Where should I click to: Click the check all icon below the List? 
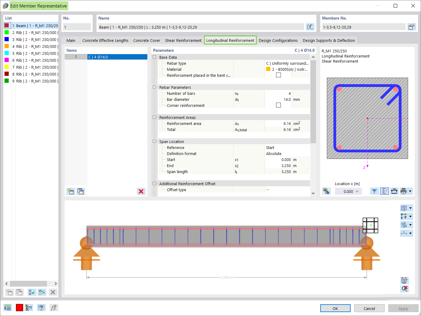pyautogui.click(x=32, y=292)
